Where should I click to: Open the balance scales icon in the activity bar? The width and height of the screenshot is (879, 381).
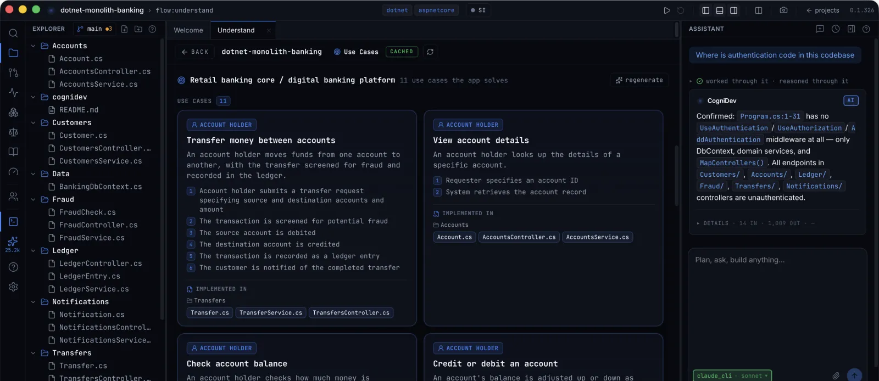pos(13,132)
